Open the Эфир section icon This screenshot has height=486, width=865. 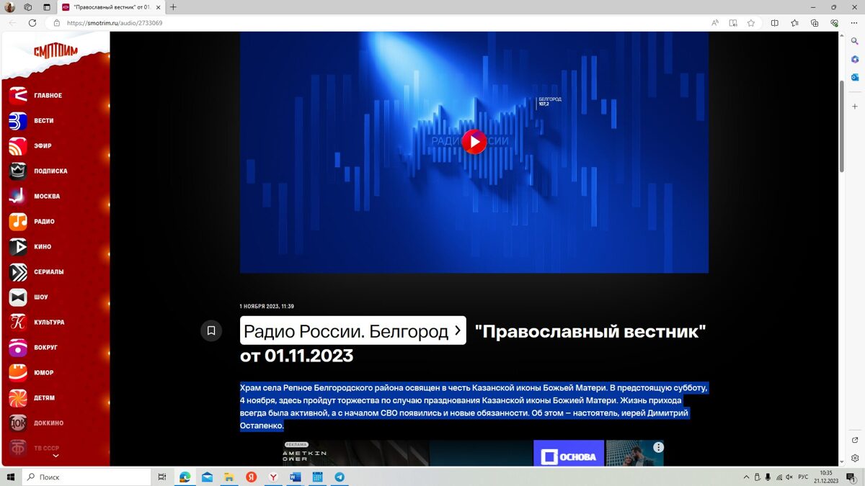pyautogui.click(x=18, y=145)
